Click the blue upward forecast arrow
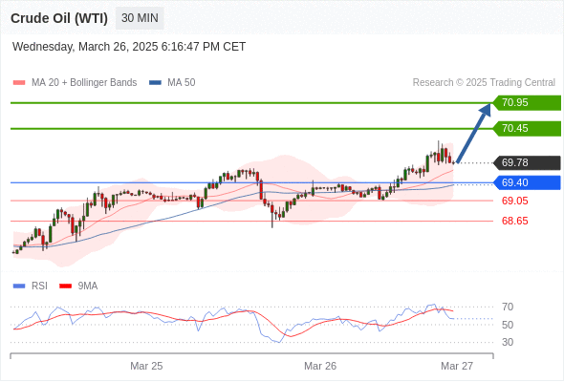The image size is (564, 382). (x=473, y=133)
